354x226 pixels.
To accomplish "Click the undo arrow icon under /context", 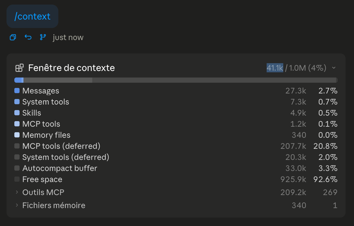I will point(28,37).
